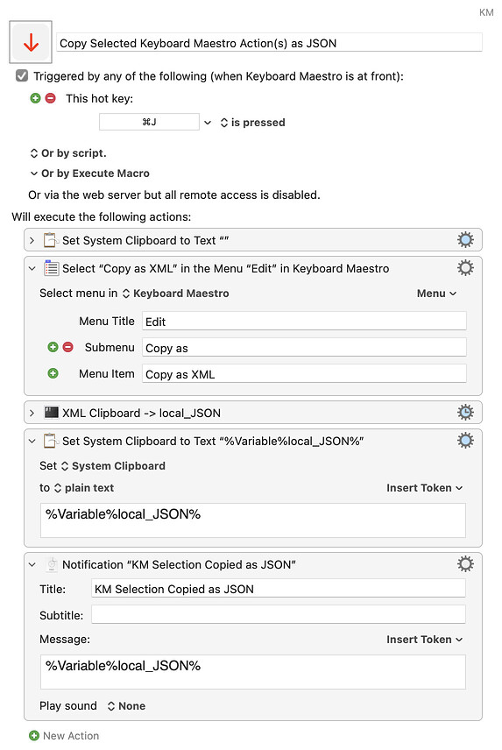This screenshot has height=750, width=502.
Task: Change the 'is pressed' option
Action: (253, 123)
